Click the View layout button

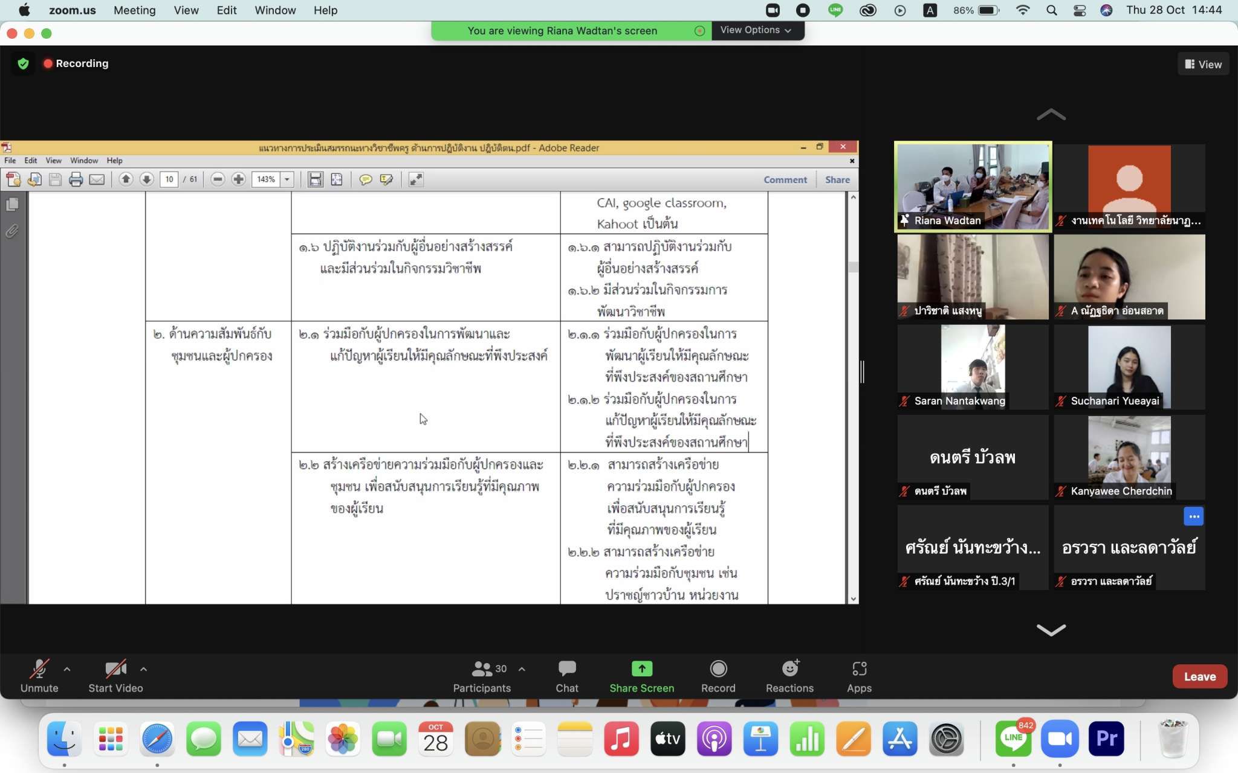1203,64
